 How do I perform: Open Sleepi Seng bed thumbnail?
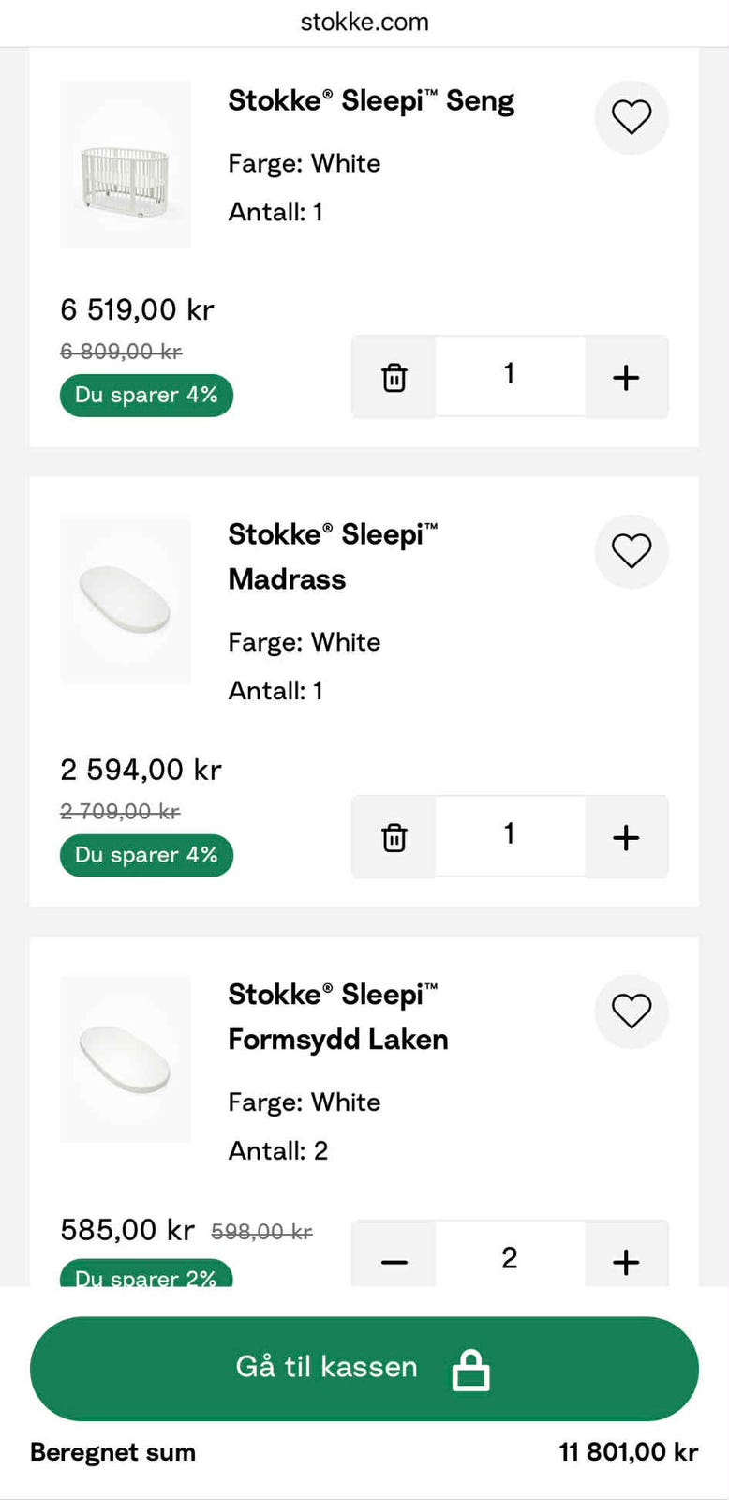click(x=126, y=164)
